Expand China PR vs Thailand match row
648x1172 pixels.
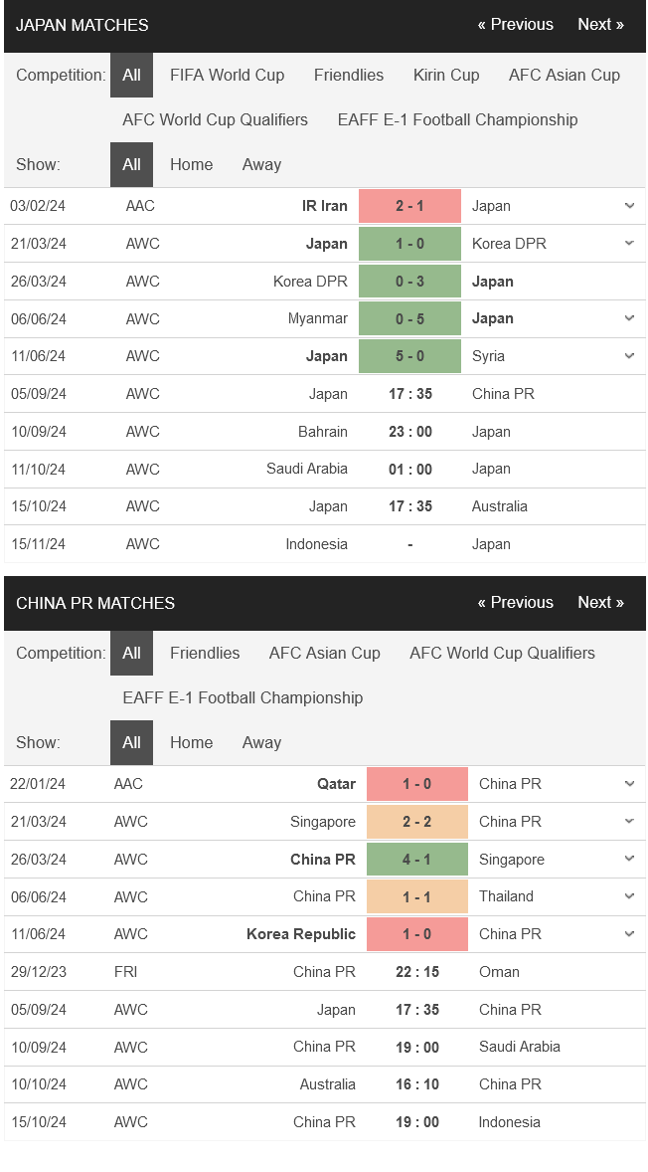tap(629, 896)
